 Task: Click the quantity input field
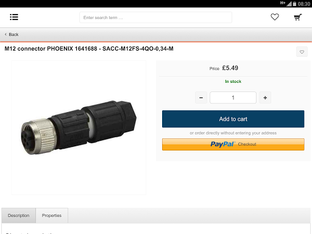click(233, 97)
